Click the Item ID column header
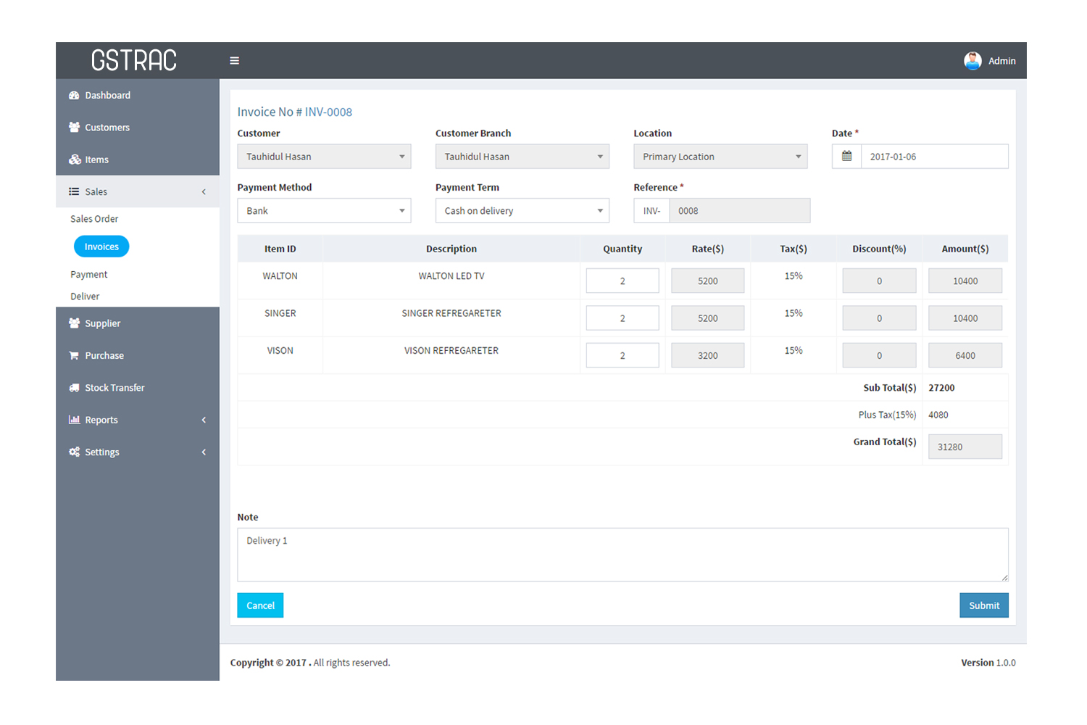 point(280,249)
